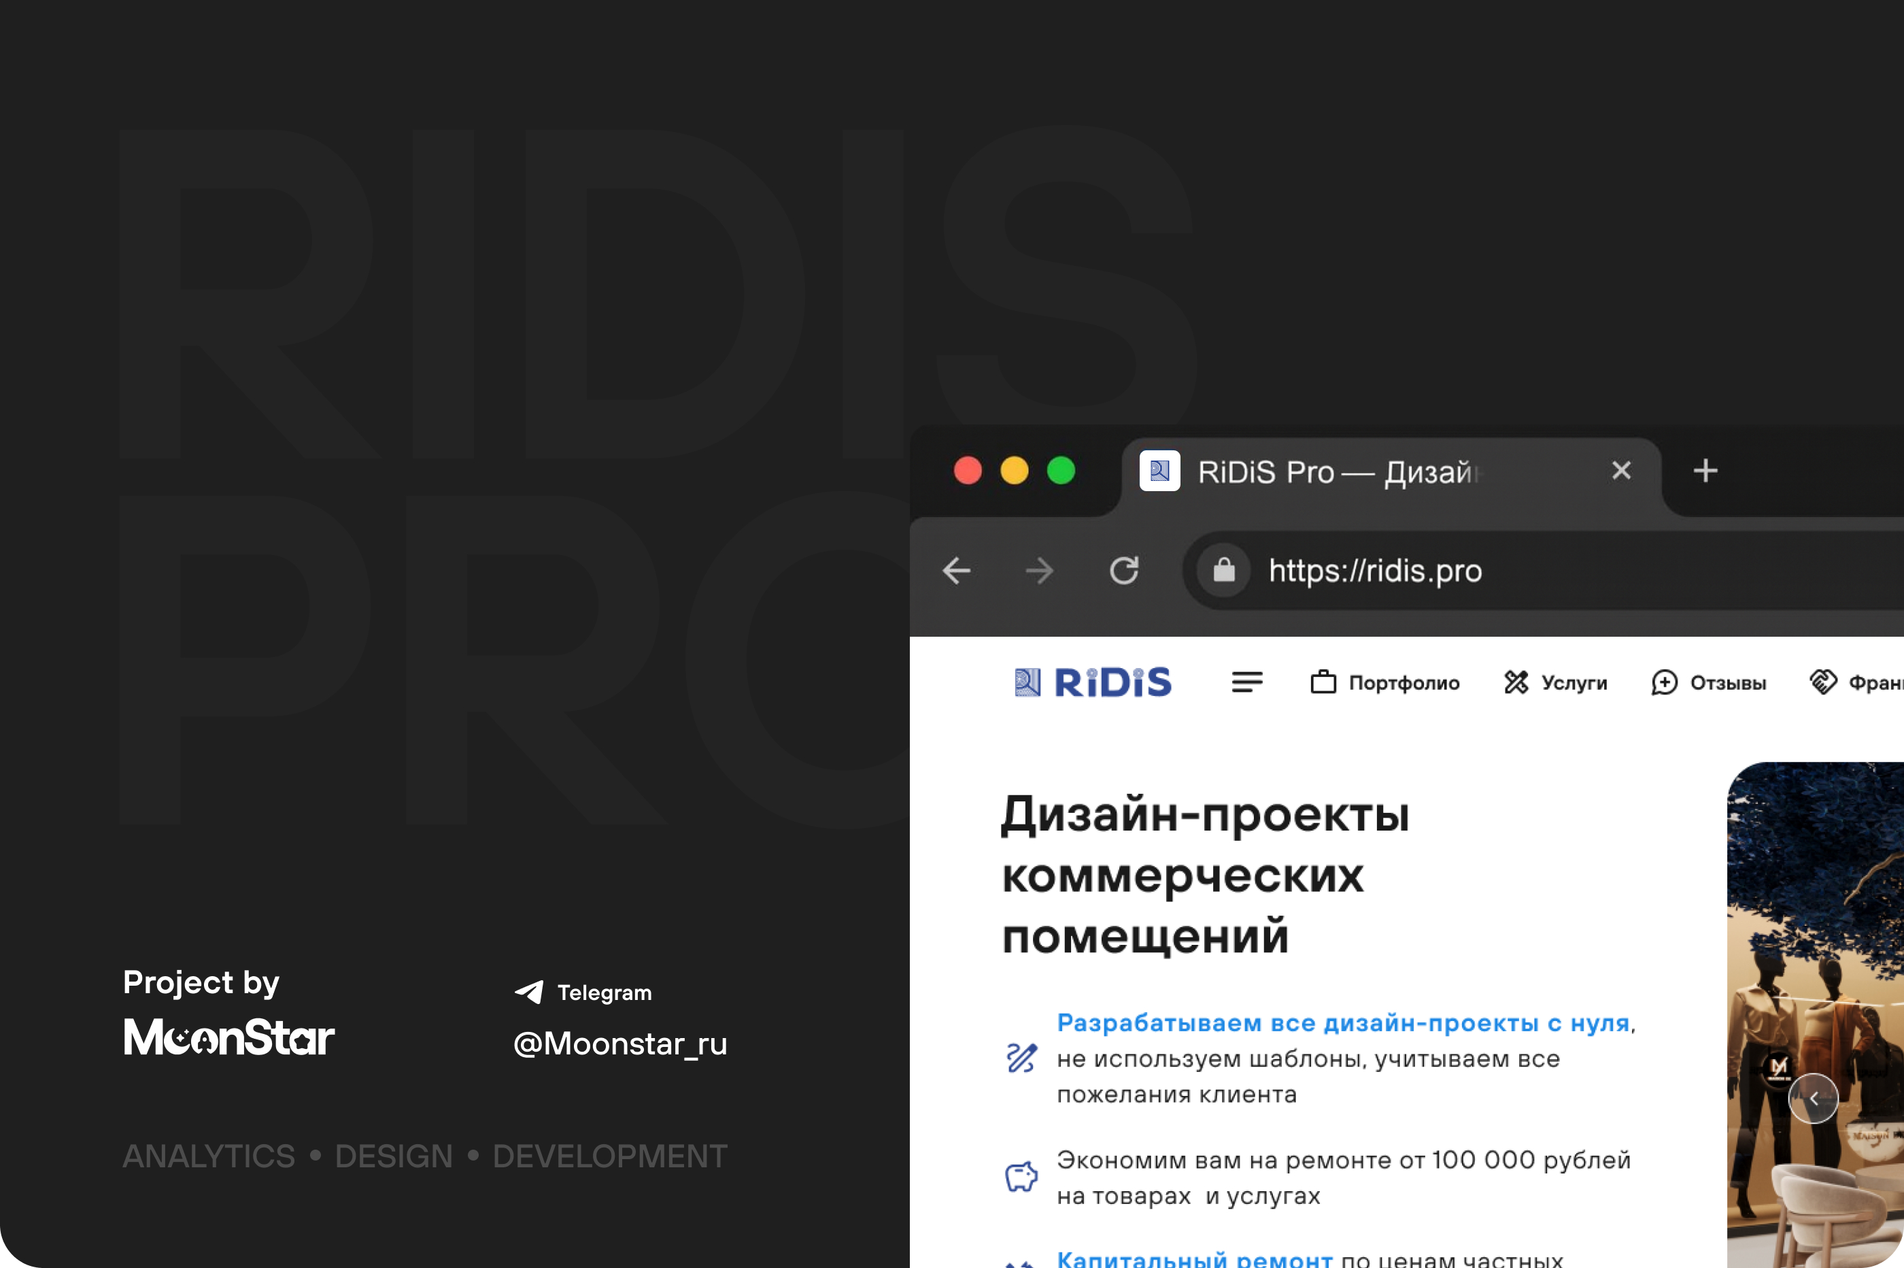
Task: Click the browser back arrow
Action: [957, 570]
